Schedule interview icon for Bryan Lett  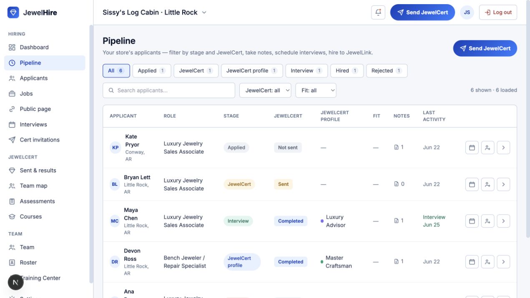(x=472, y=184)
